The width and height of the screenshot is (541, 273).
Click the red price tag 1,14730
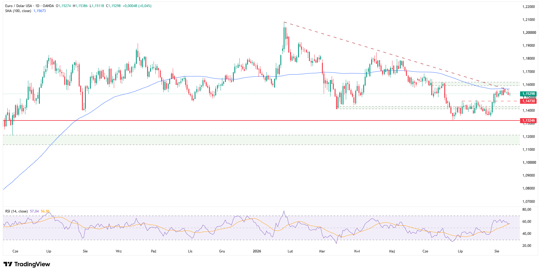coord(529,101)
